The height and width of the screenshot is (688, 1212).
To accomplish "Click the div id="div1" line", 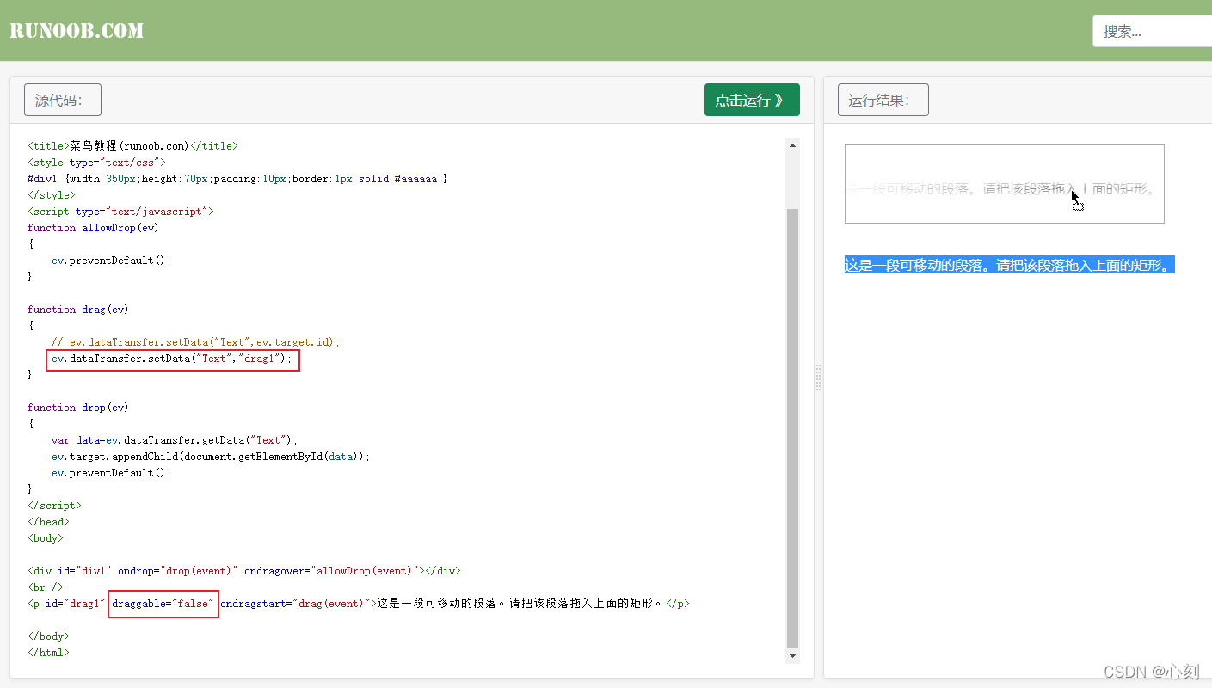I will [243, 571].
